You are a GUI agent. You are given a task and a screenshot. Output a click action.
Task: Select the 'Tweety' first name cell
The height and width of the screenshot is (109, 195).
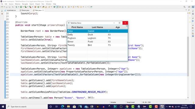coord(77,45)
